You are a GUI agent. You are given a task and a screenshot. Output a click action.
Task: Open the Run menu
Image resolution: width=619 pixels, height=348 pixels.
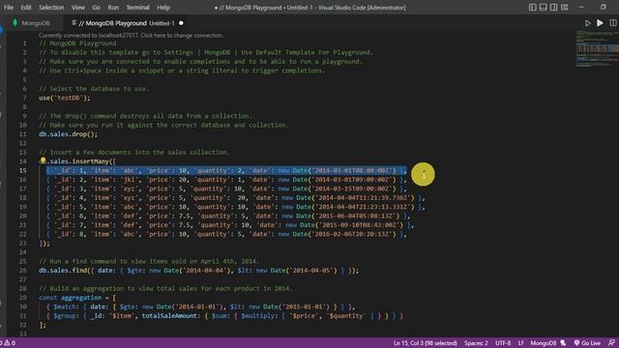coord(113,8)
